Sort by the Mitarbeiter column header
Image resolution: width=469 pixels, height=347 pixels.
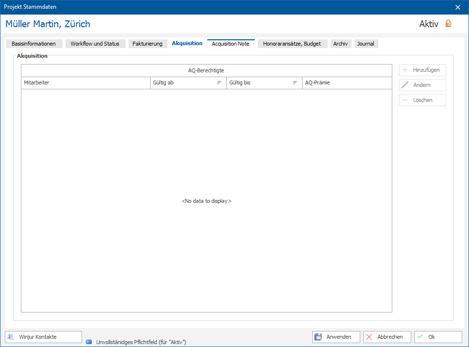pyautogui.click(x=85, y=83)
